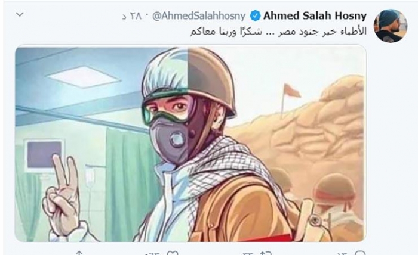Click the like count beside the heart
This screenshot has width=418, height=255.
(x=153, y=253)
